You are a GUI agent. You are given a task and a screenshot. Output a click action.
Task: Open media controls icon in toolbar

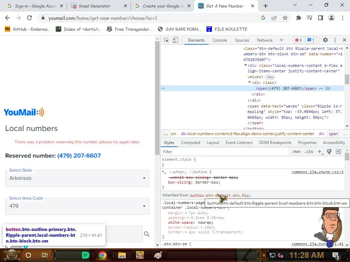click(x=310, y=18)
